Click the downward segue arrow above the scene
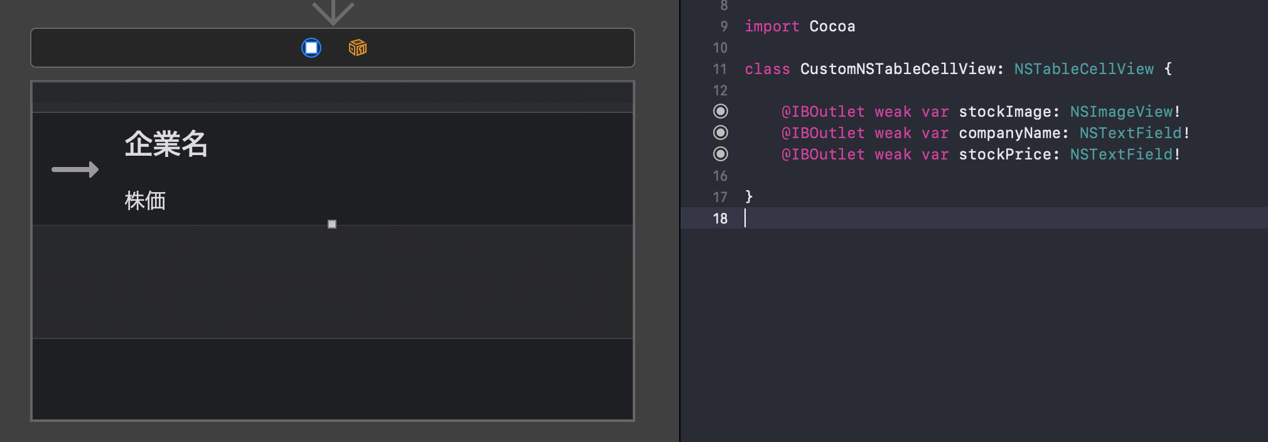This screenshot has width=1268, height=442. click(333, 11)
